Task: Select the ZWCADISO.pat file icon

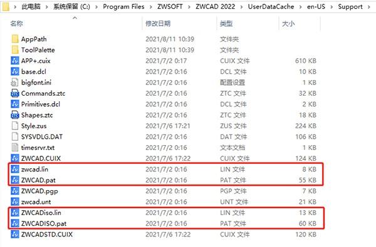Action: (15, 223)
